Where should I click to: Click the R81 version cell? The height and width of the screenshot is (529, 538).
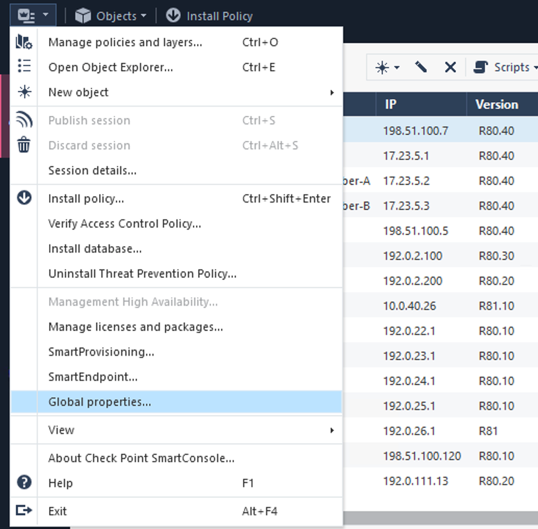tap(488, 431)
